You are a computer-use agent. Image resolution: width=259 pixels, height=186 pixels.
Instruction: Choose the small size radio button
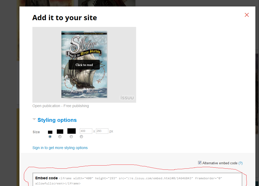tap(50, 137)
